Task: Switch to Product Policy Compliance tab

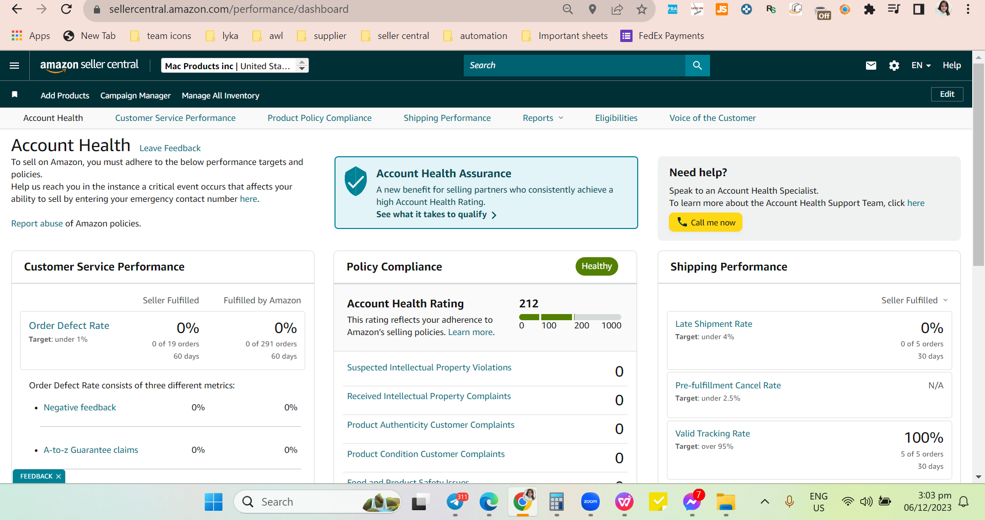Action: (x=320, y=118)
